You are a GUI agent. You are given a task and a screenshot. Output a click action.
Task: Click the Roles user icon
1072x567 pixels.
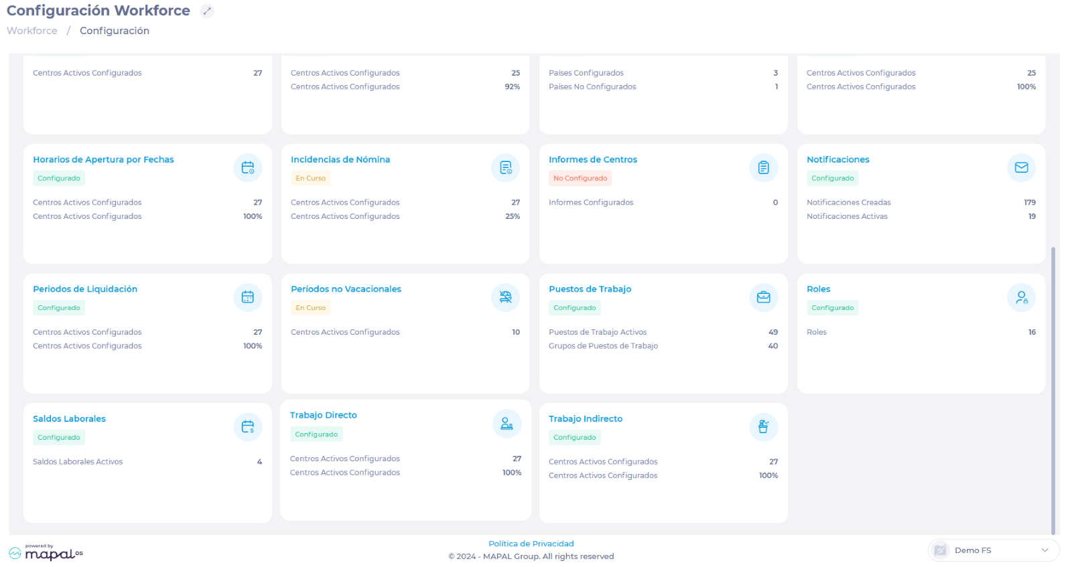1021,297
